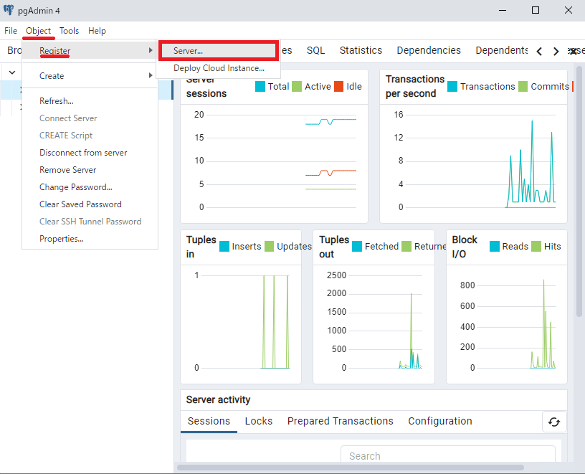This screenshot has width=585, height=474.
Task: Open the Statistics tab
Action: [x=361, y=50]
